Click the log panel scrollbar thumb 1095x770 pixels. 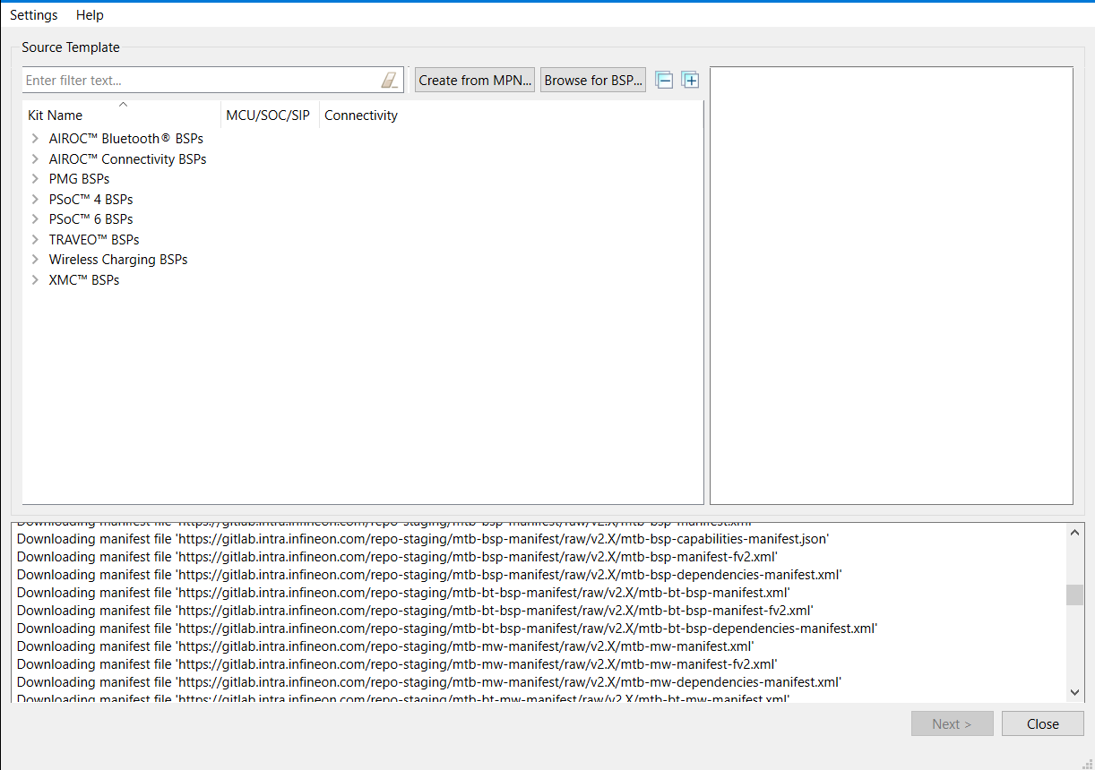pos(1075,595)
